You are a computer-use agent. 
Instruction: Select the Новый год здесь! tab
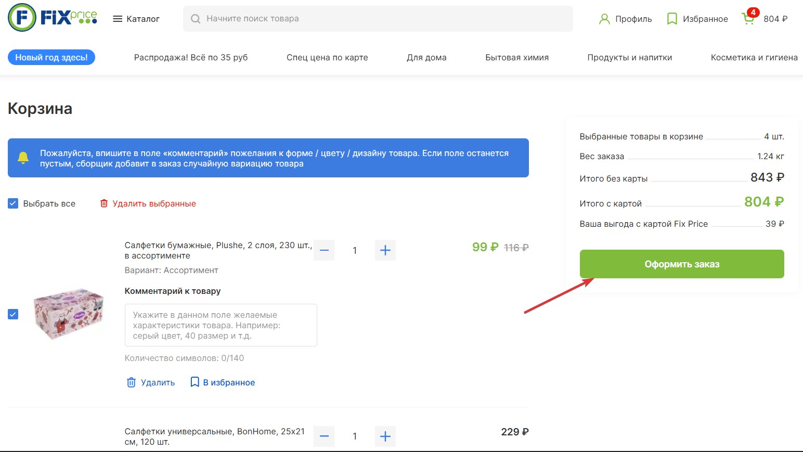coord(51,57)
